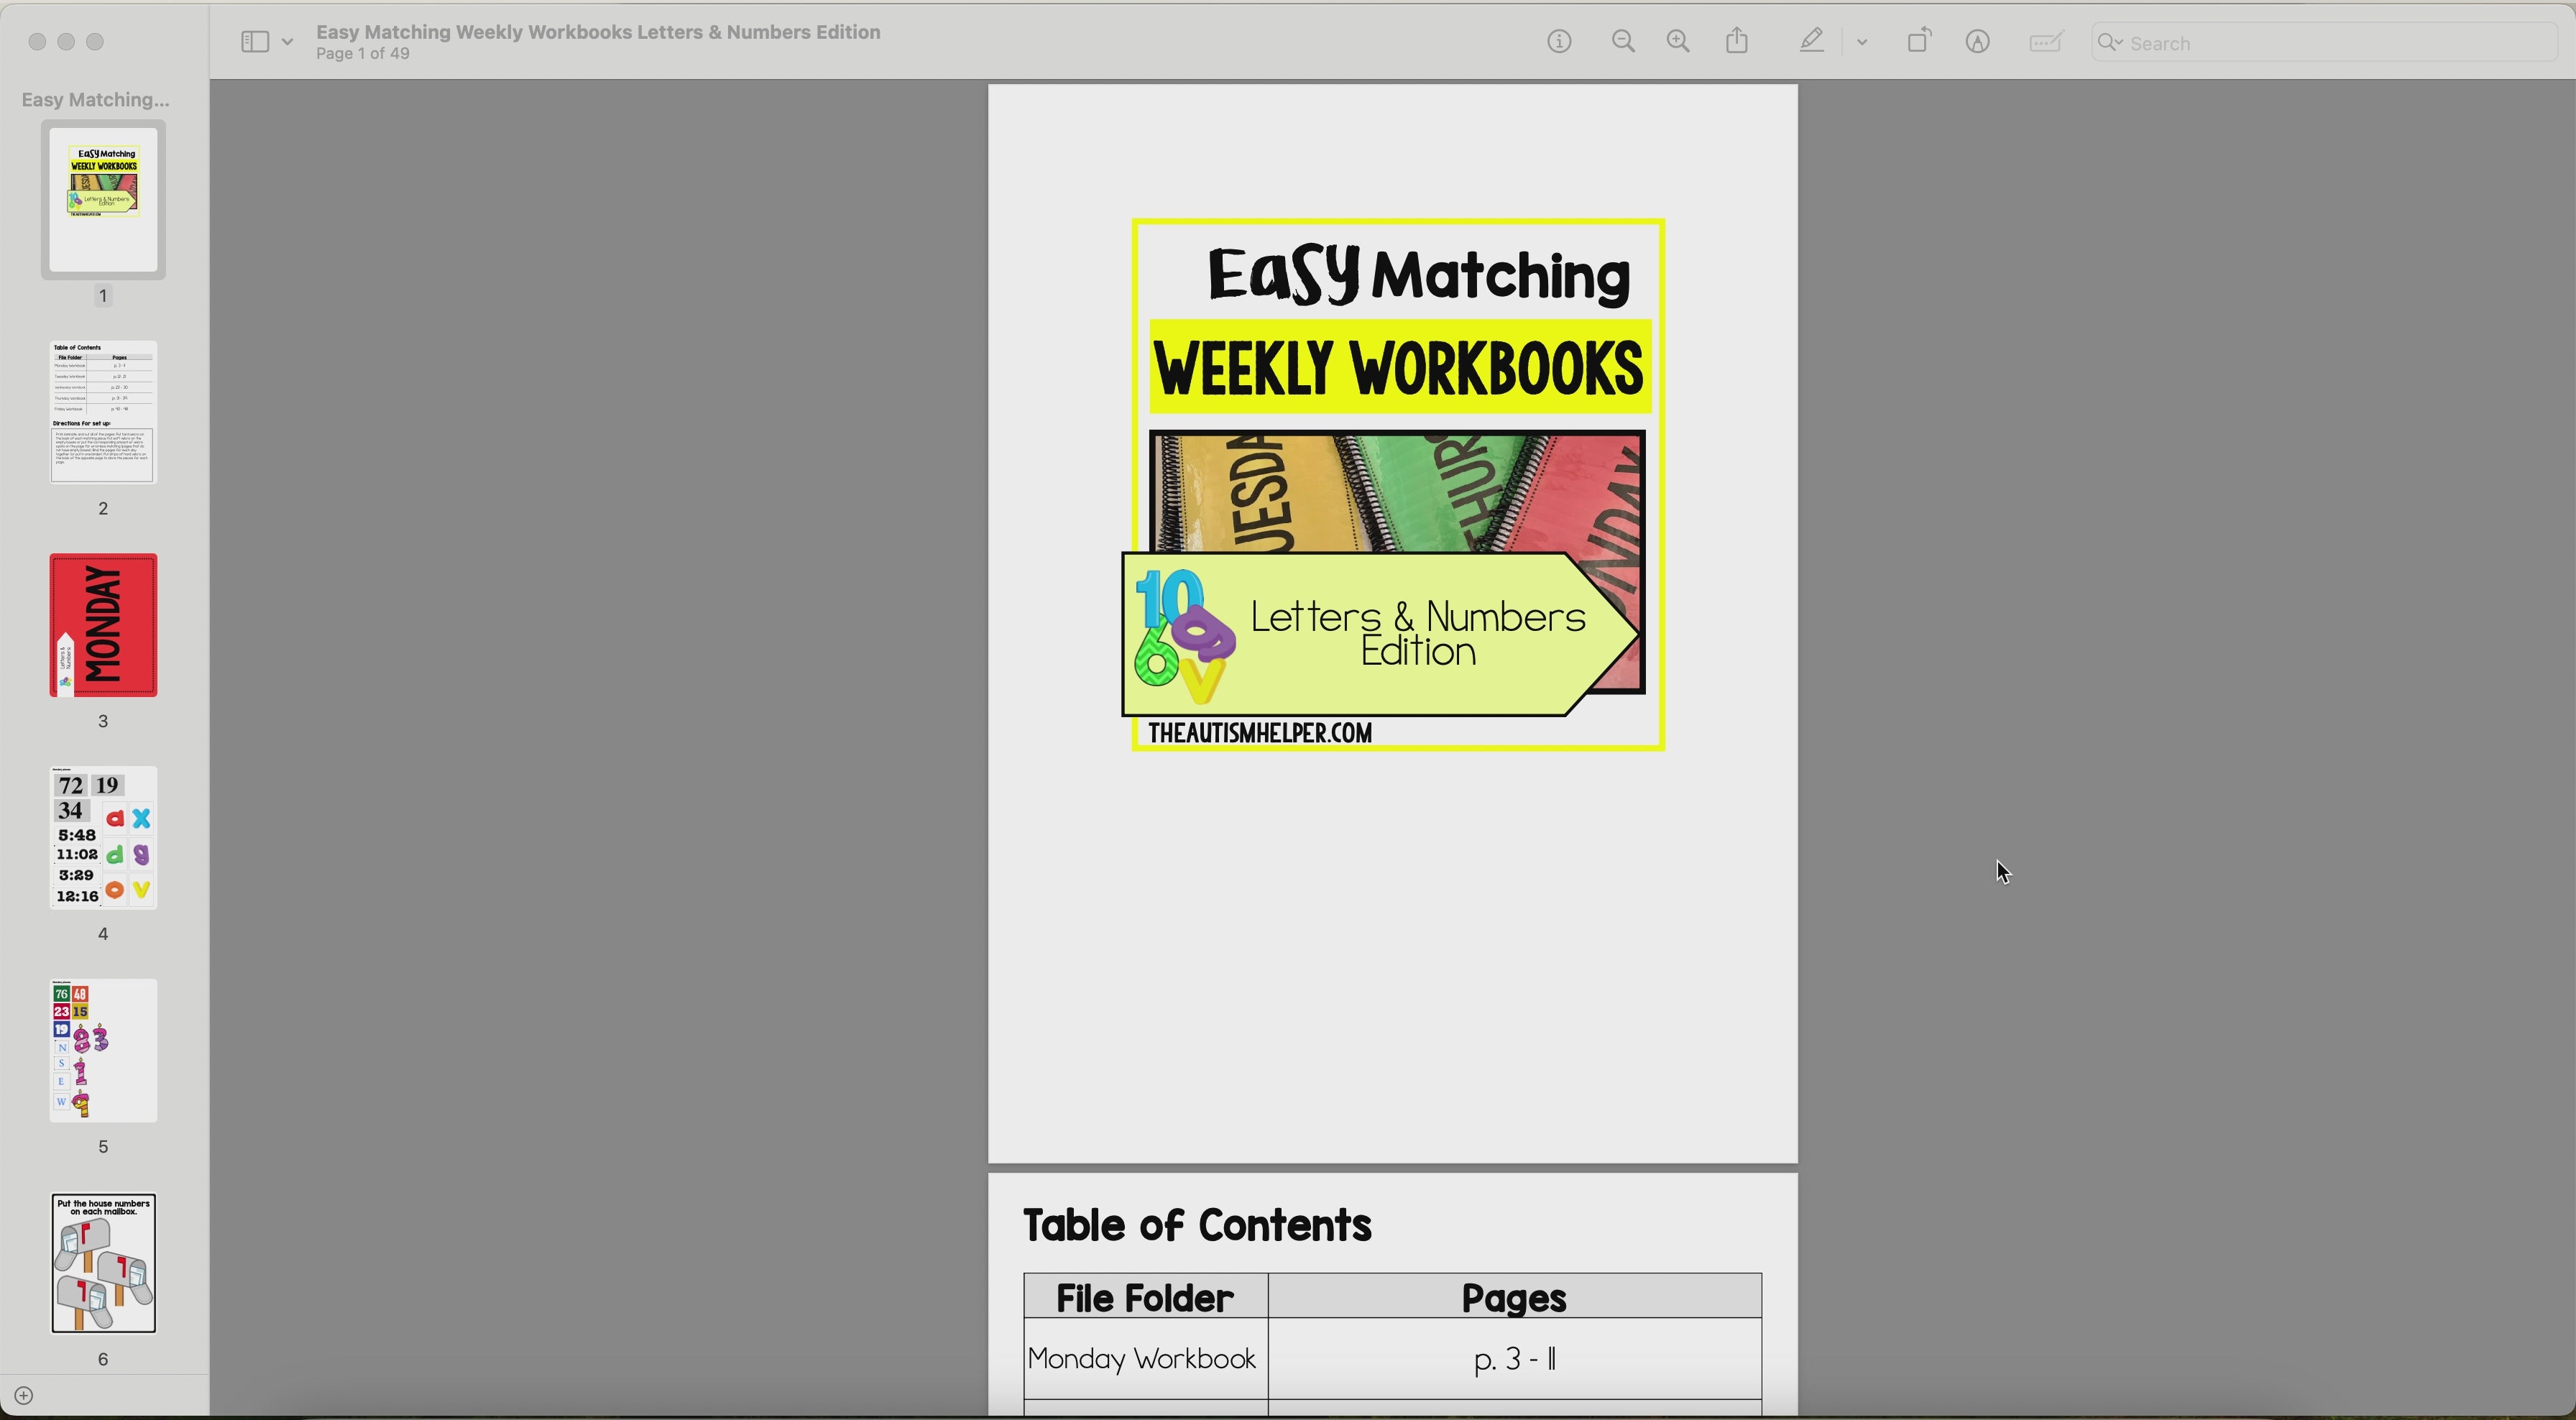2576x1420 pixels.
Task: Enter full screen with the green button
Action: 96,41
